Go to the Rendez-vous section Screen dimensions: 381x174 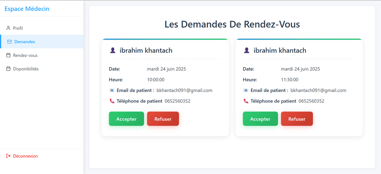(x=25, y=55)
